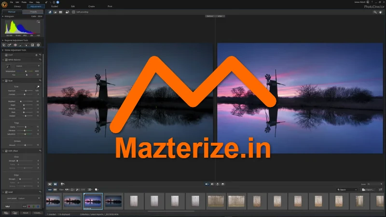The height and width of the screenshot is (217, 386).
Task: Select the blue level channel
Action: (38, 206)
